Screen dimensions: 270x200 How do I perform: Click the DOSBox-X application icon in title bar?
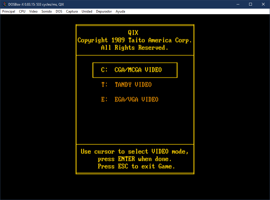pyautogui.click(x=4, y=4)
